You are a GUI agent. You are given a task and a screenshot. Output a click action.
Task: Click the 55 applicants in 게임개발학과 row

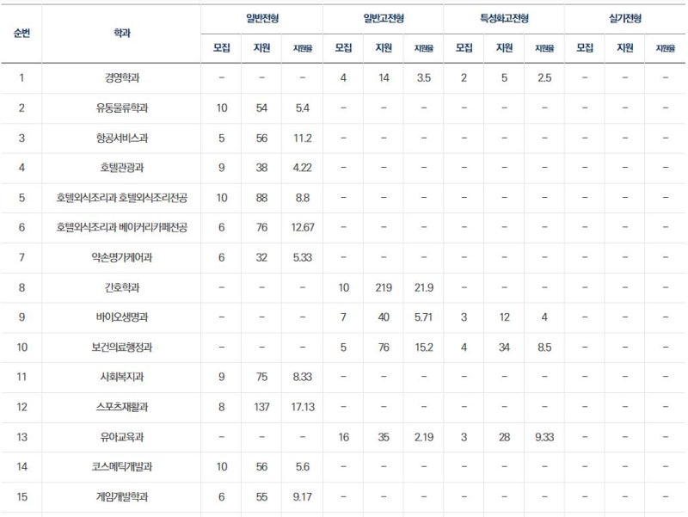[261, 497]
